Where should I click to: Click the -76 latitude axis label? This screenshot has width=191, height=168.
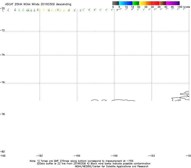2,82
